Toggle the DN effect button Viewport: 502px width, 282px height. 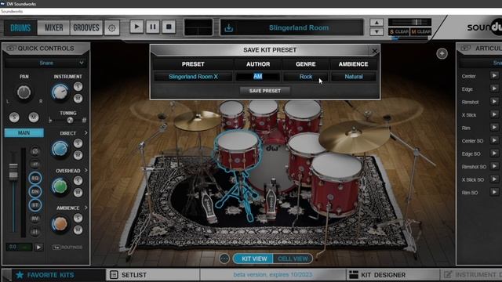35,191
